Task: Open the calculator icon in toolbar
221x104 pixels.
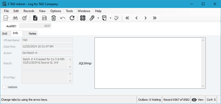Action: [x=83, y=18]
